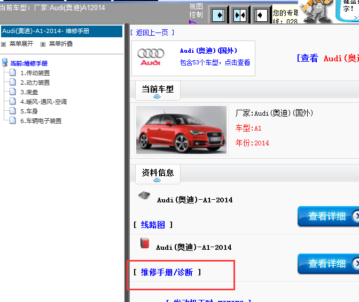Click the center-split view control button
Image resolution: width=359 pixels, height=302 pixels.
point(240,15)
